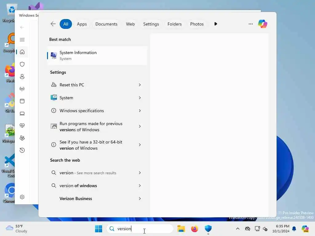The width and height of the screenshot is (315, 236).
Task: Go back with the search panel arrow
Action: point(53,24)
